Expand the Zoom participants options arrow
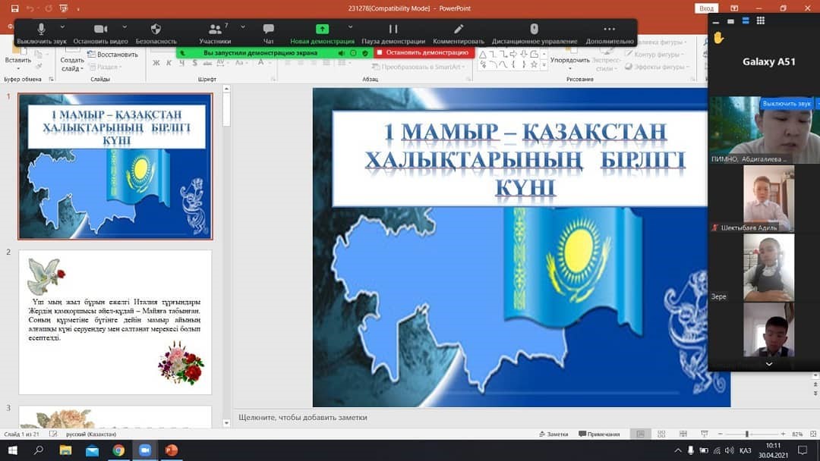Screen dimensions: 820x461 [243, 27]
